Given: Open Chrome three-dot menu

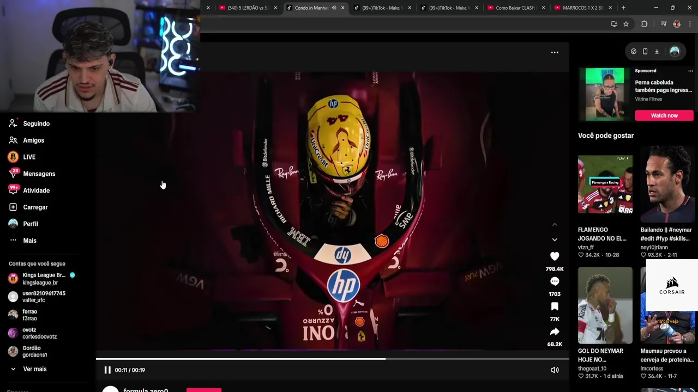Looking at the screenshot, I should (x=690, y=24).
